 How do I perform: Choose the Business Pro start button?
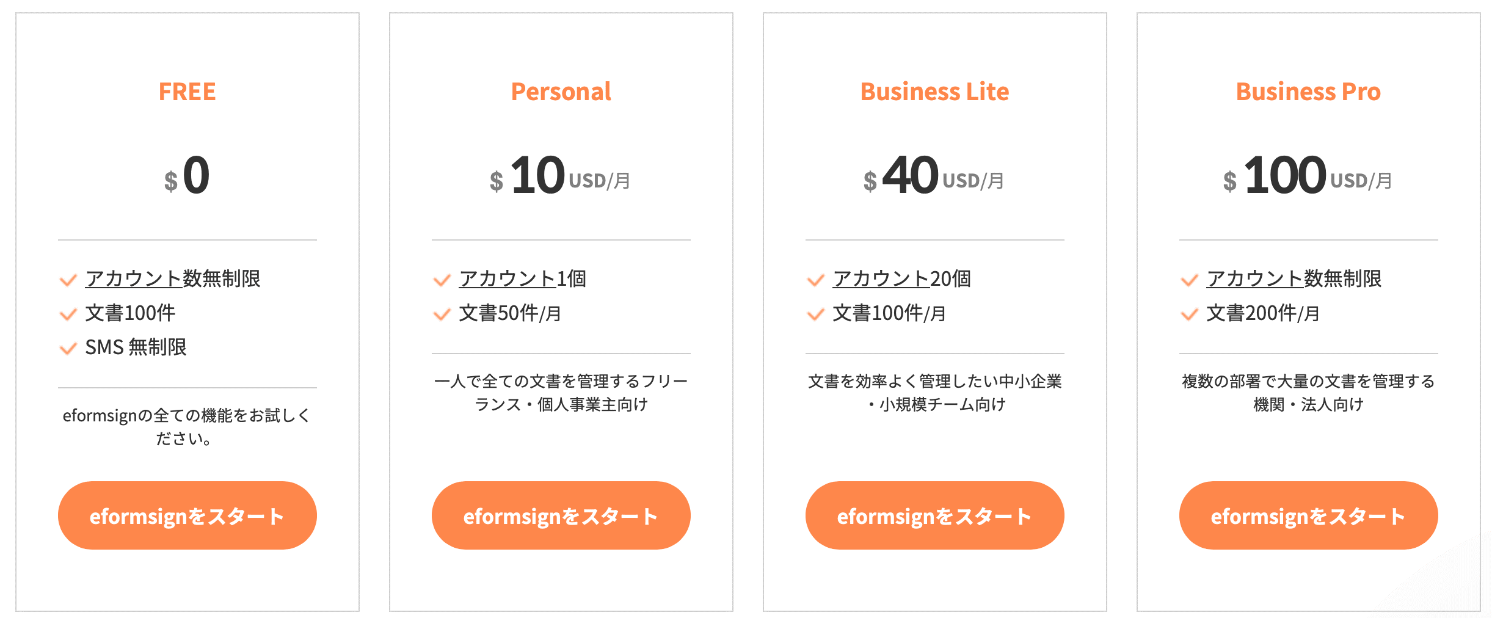1308,515
